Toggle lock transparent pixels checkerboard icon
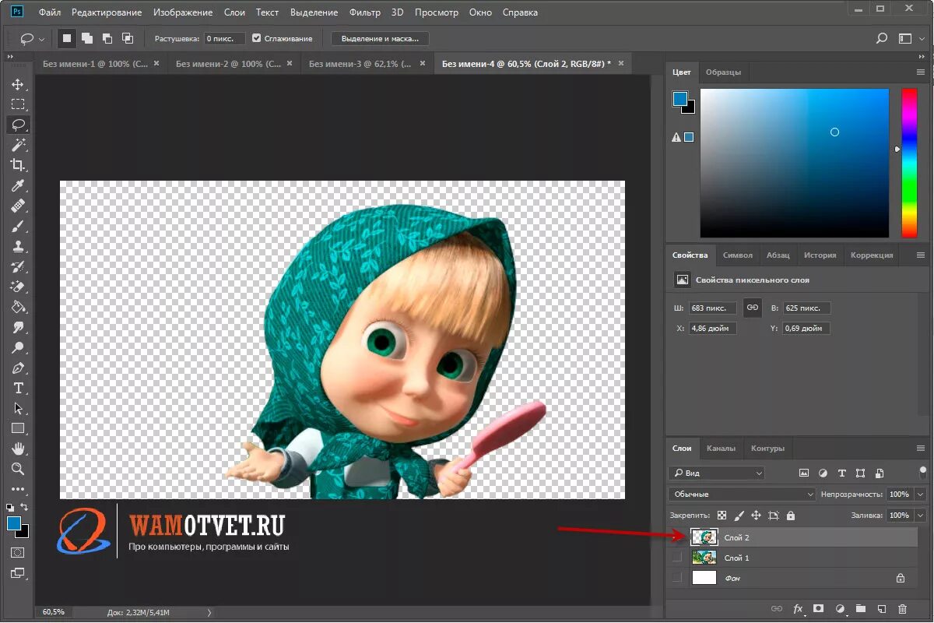934x623 pixels. click(722, 516)
